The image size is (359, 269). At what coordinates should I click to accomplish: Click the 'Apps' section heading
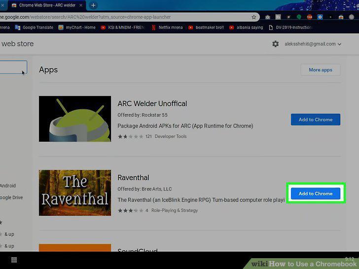(x=48, y=70)
